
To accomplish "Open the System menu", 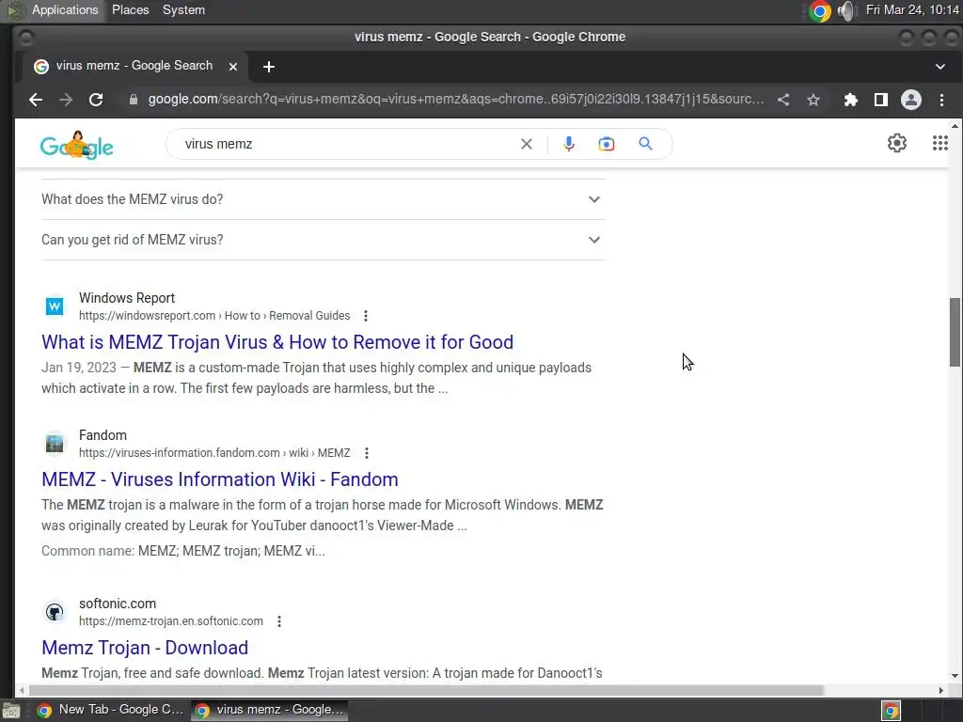I will [183, 9].
